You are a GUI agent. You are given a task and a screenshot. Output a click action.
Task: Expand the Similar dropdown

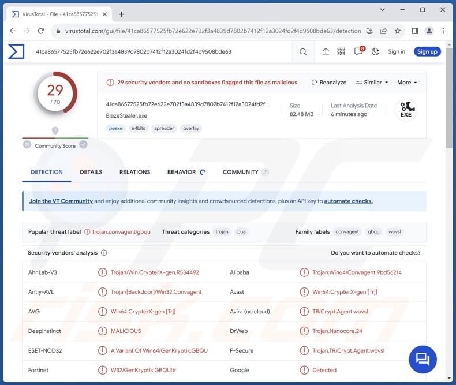tap(372, 83)
